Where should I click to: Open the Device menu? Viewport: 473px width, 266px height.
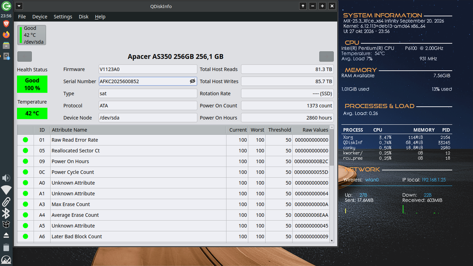40,17
